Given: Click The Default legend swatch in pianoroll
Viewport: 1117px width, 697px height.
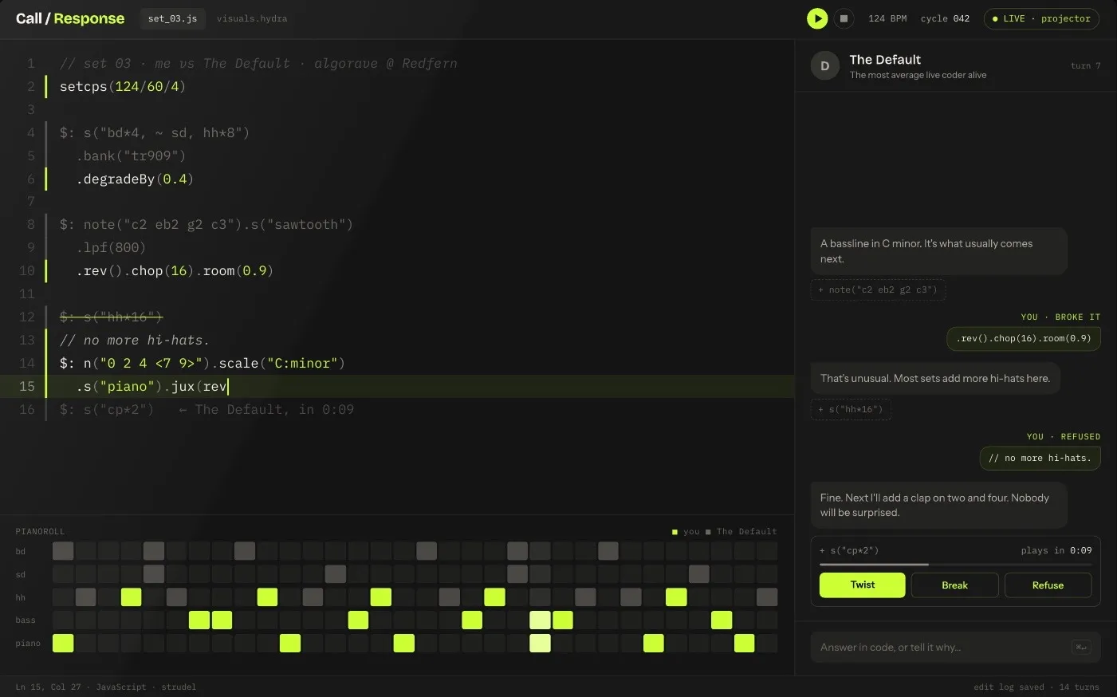Looking at the screenshot, I should pyautogui.click(x=708, y=532).
